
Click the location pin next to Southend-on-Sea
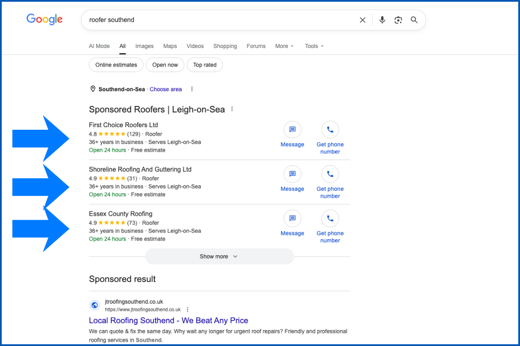[93, 89]
